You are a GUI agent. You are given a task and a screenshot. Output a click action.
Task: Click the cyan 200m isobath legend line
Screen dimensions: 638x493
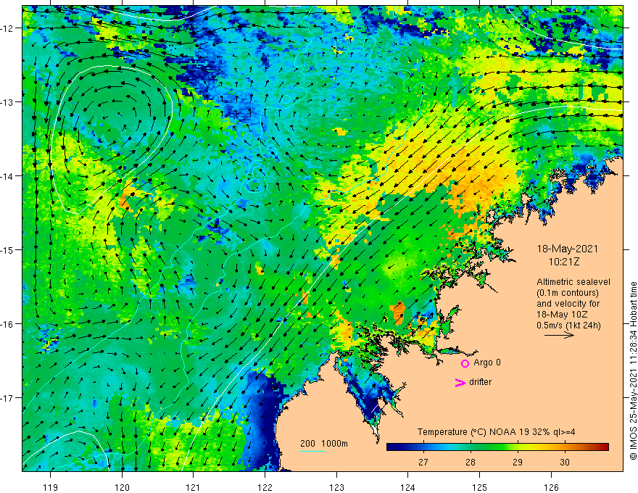(x=312, y=451)
